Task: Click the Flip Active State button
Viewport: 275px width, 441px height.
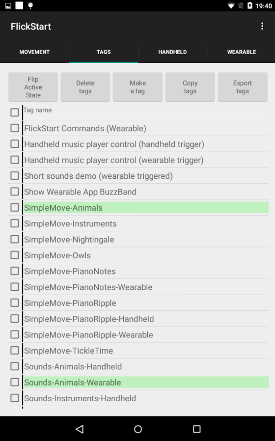Action: 33,87
